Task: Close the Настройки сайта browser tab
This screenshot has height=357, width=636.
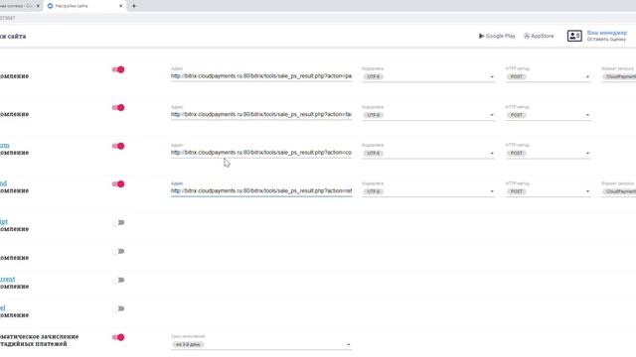Action: coord(121,6)
